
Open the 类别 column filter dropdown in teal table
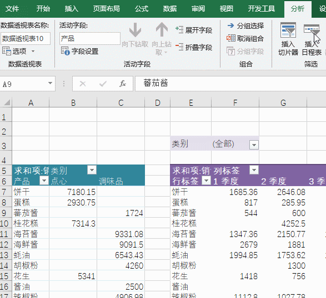92,170
